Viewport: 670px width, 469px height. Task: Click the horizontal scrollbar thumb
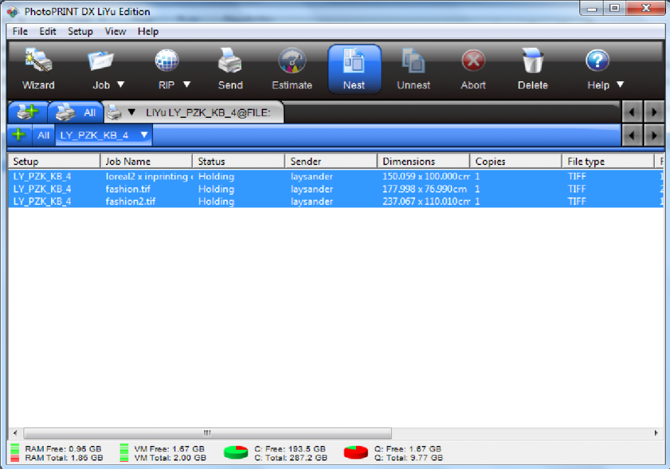point(207,433)
